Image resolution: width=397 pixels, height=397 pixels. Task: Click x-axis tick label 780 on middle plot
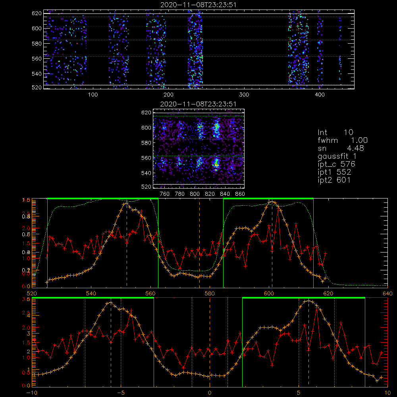[x=180, y=194]
